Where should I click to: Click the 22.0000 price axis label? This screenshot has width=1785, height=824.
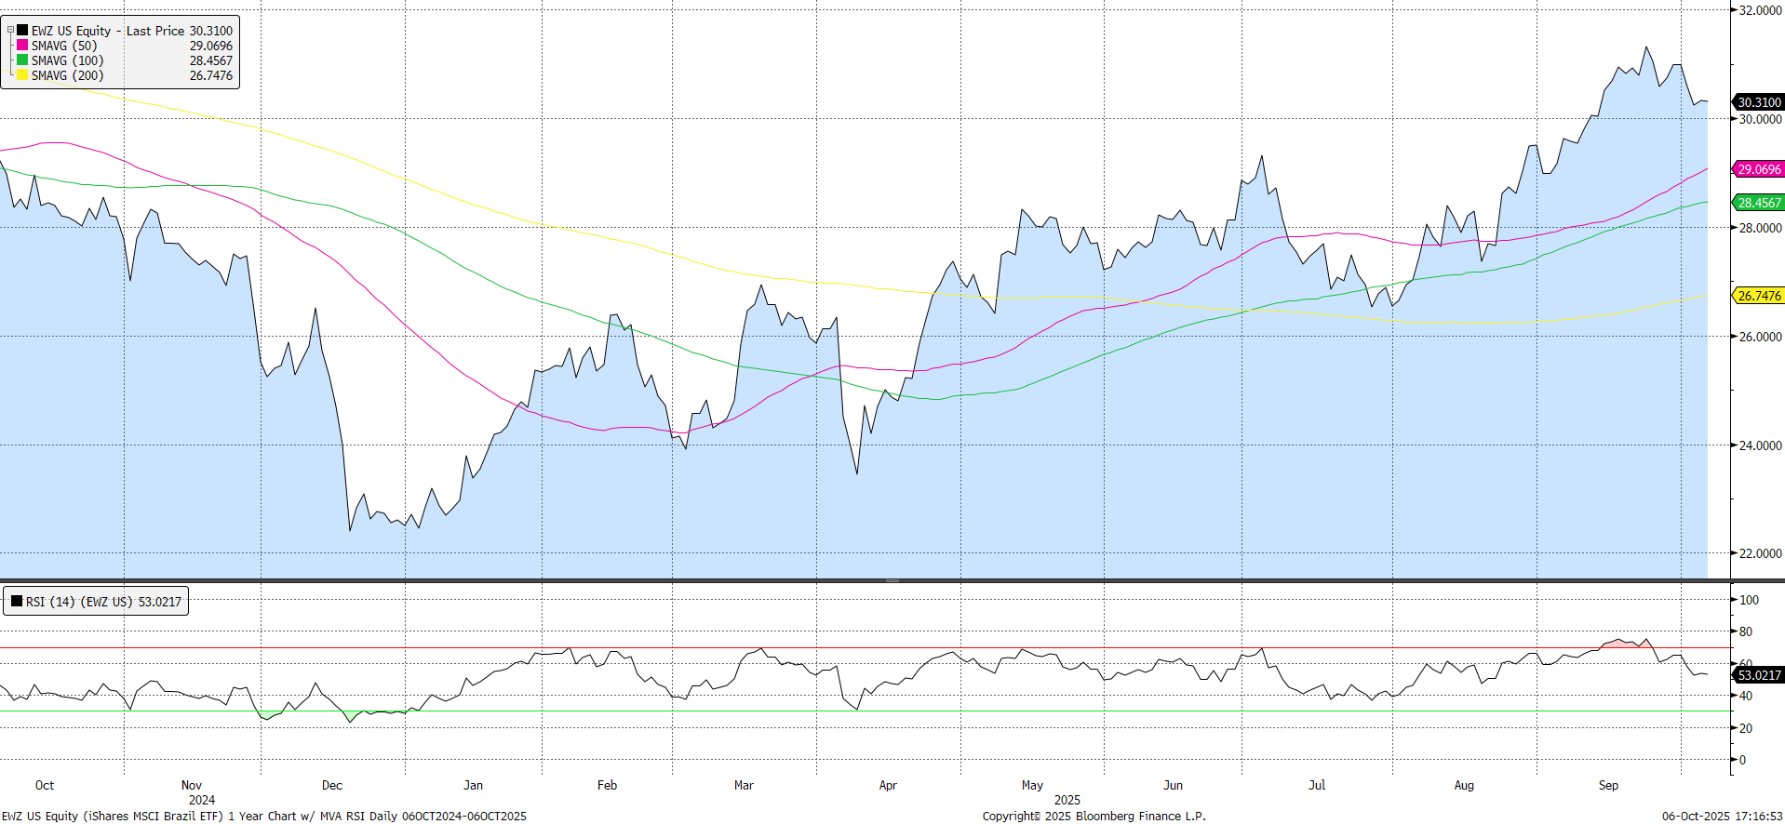1761,553
